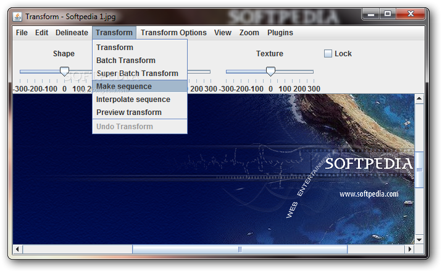442x272 pixels.
Task: Click the Java icon in title bar
Action: (17, 17)
